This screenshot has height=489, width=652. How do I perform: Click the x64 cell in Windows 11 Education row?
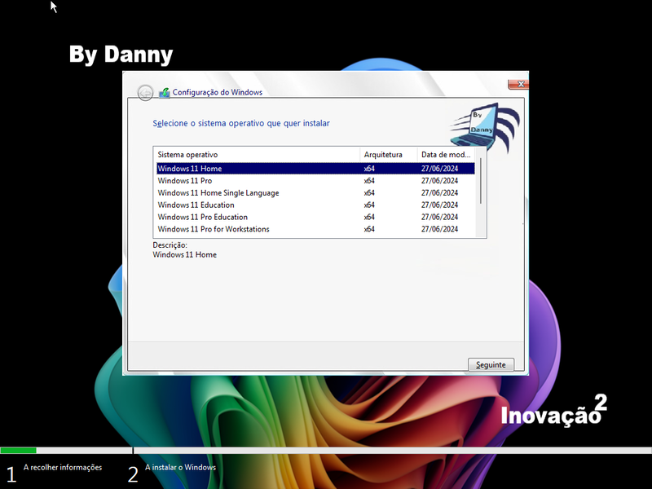coord(369,205)
